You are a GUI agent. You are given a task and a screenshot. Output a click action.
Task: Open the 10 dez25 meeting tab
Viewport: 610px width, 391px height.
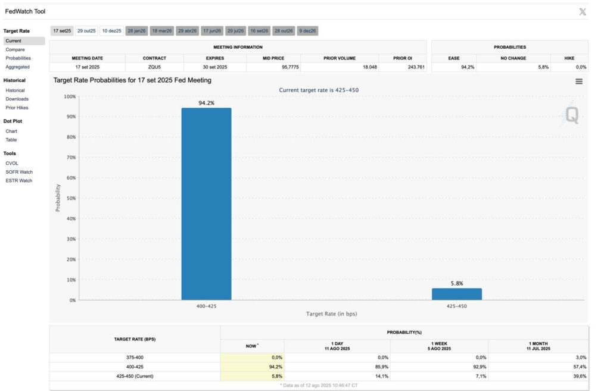tap(111, 30)
